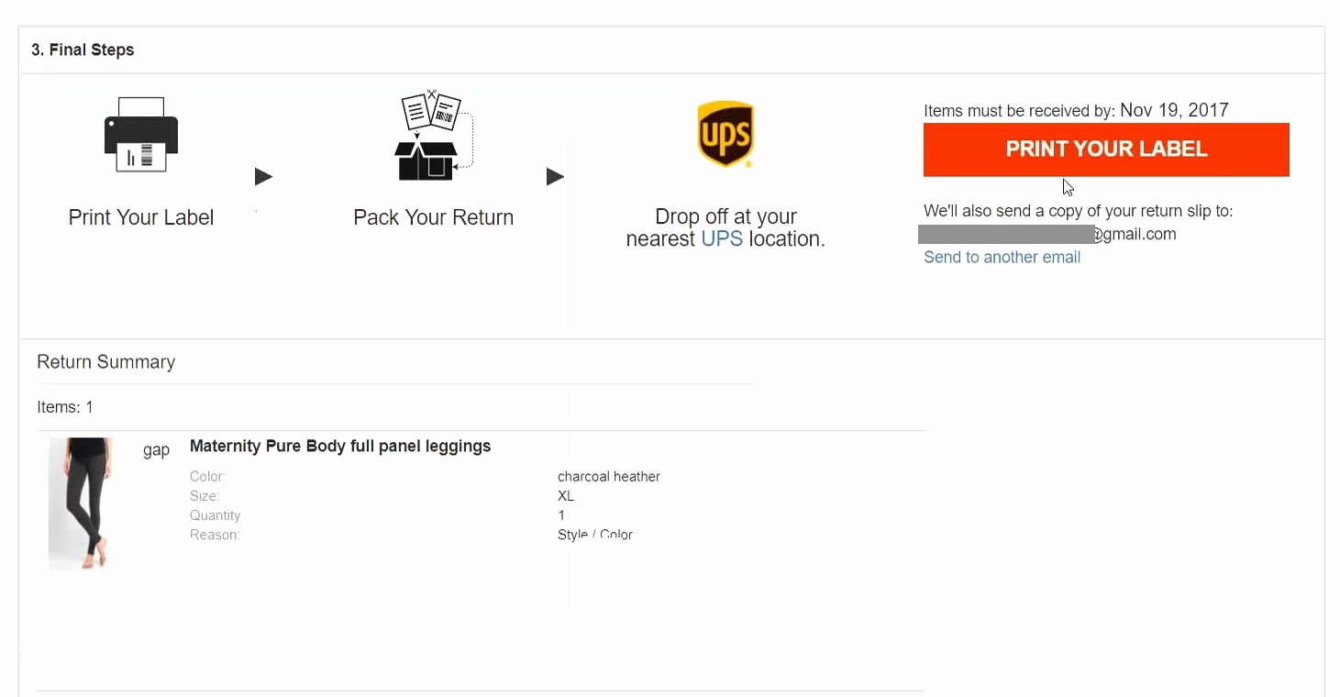Click the Nov 19, 2017 deadline date
Image resolution: width=1340 pixels, height=697 pixels.
click(1174, 110)
